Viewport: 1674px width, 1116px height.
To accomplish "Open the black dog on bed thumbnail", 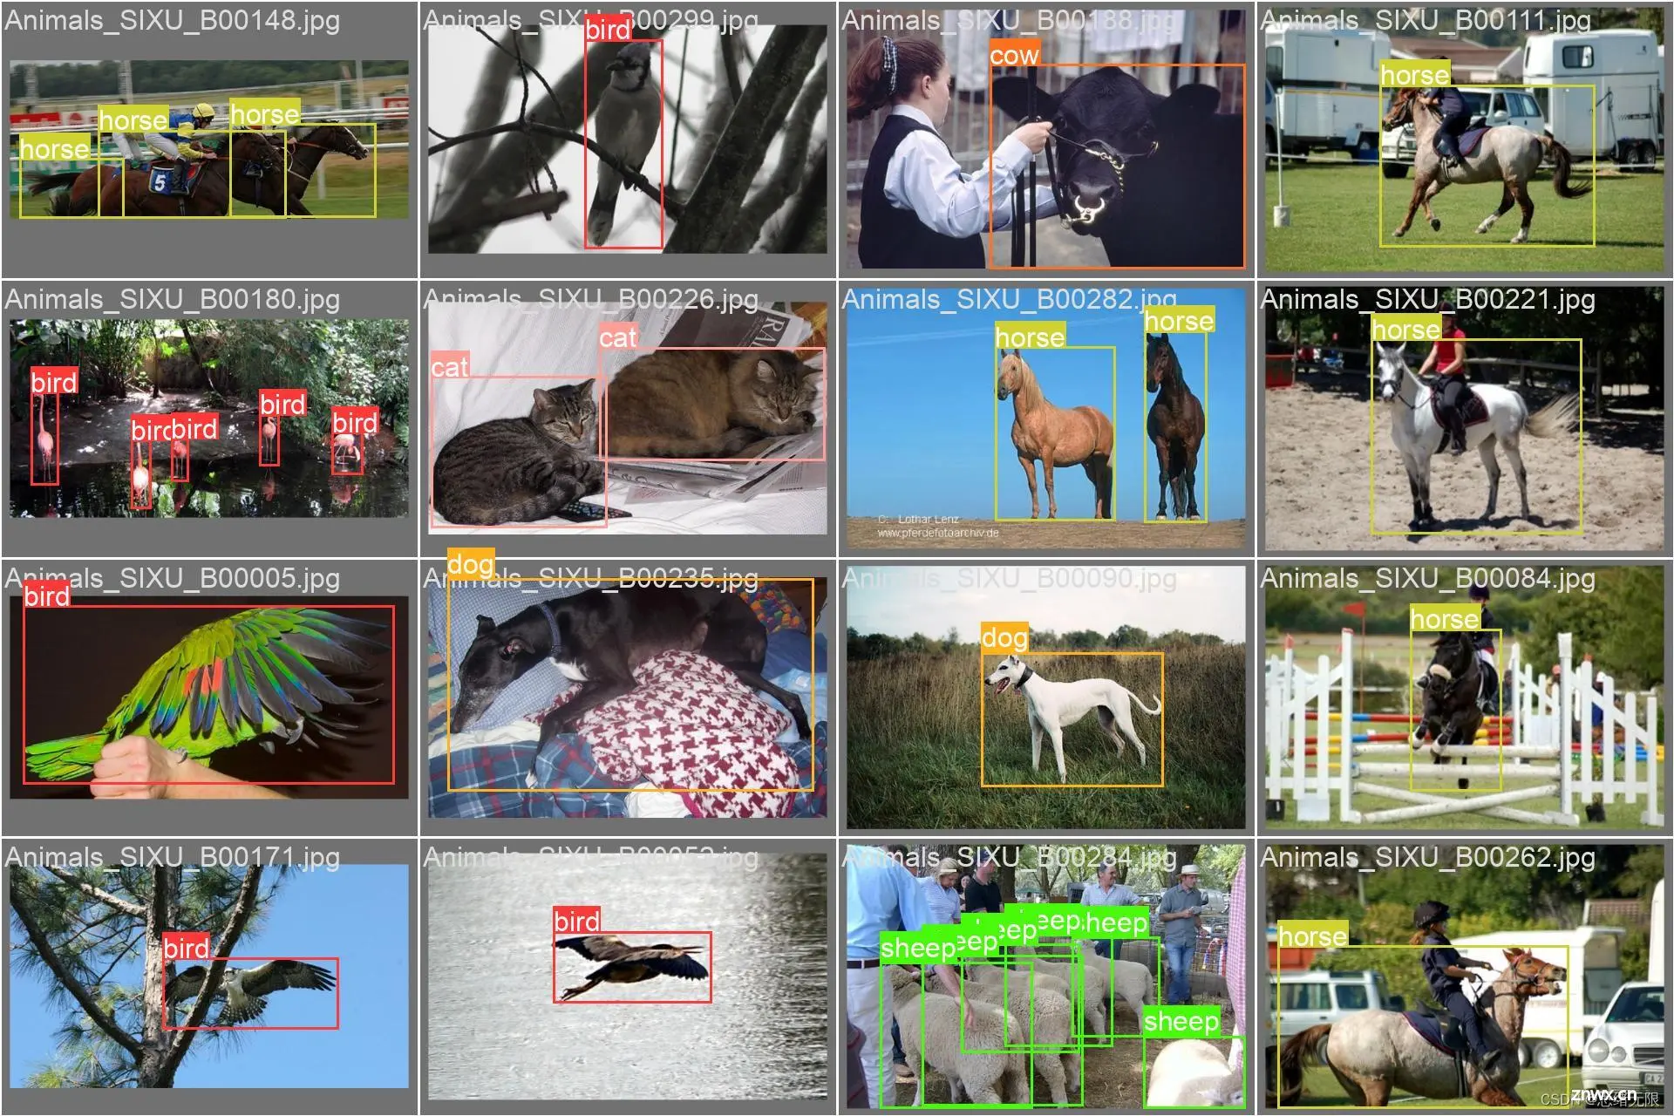I will pos(627,697).
